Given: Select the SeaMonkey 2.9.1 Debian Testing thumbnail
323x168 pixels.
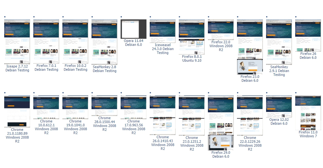Looking at the screenshot, I should point(279,42).
